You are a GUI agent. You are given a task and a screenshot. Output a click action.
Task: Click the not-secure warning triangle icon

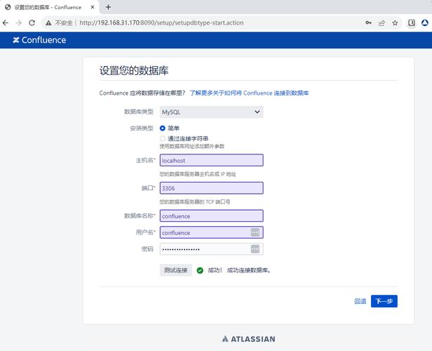[x=48, y=23]
